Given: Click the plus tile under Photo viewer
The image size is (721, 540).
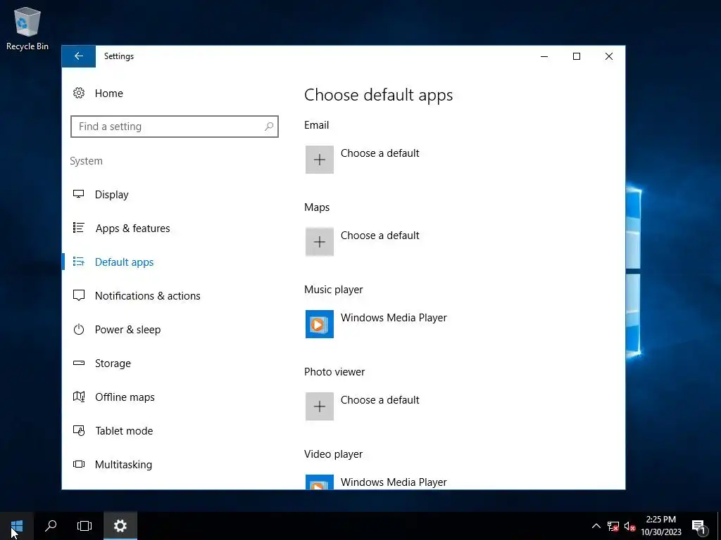Looking at the screenshot, I should 320,406.
